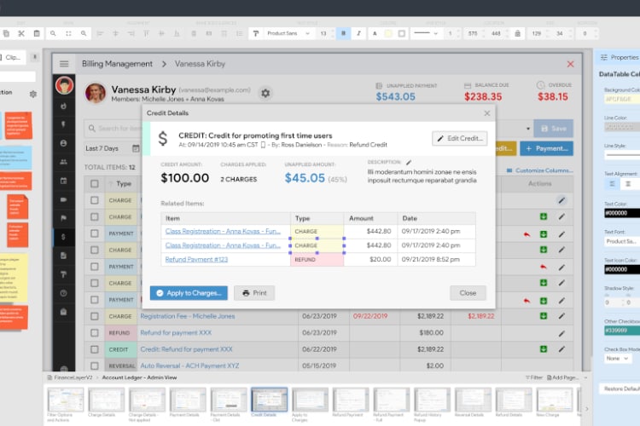Open the line style dropdown in toolbar
Image resolution: width=640 pixels, height=426 pixels.
point(425,33)
